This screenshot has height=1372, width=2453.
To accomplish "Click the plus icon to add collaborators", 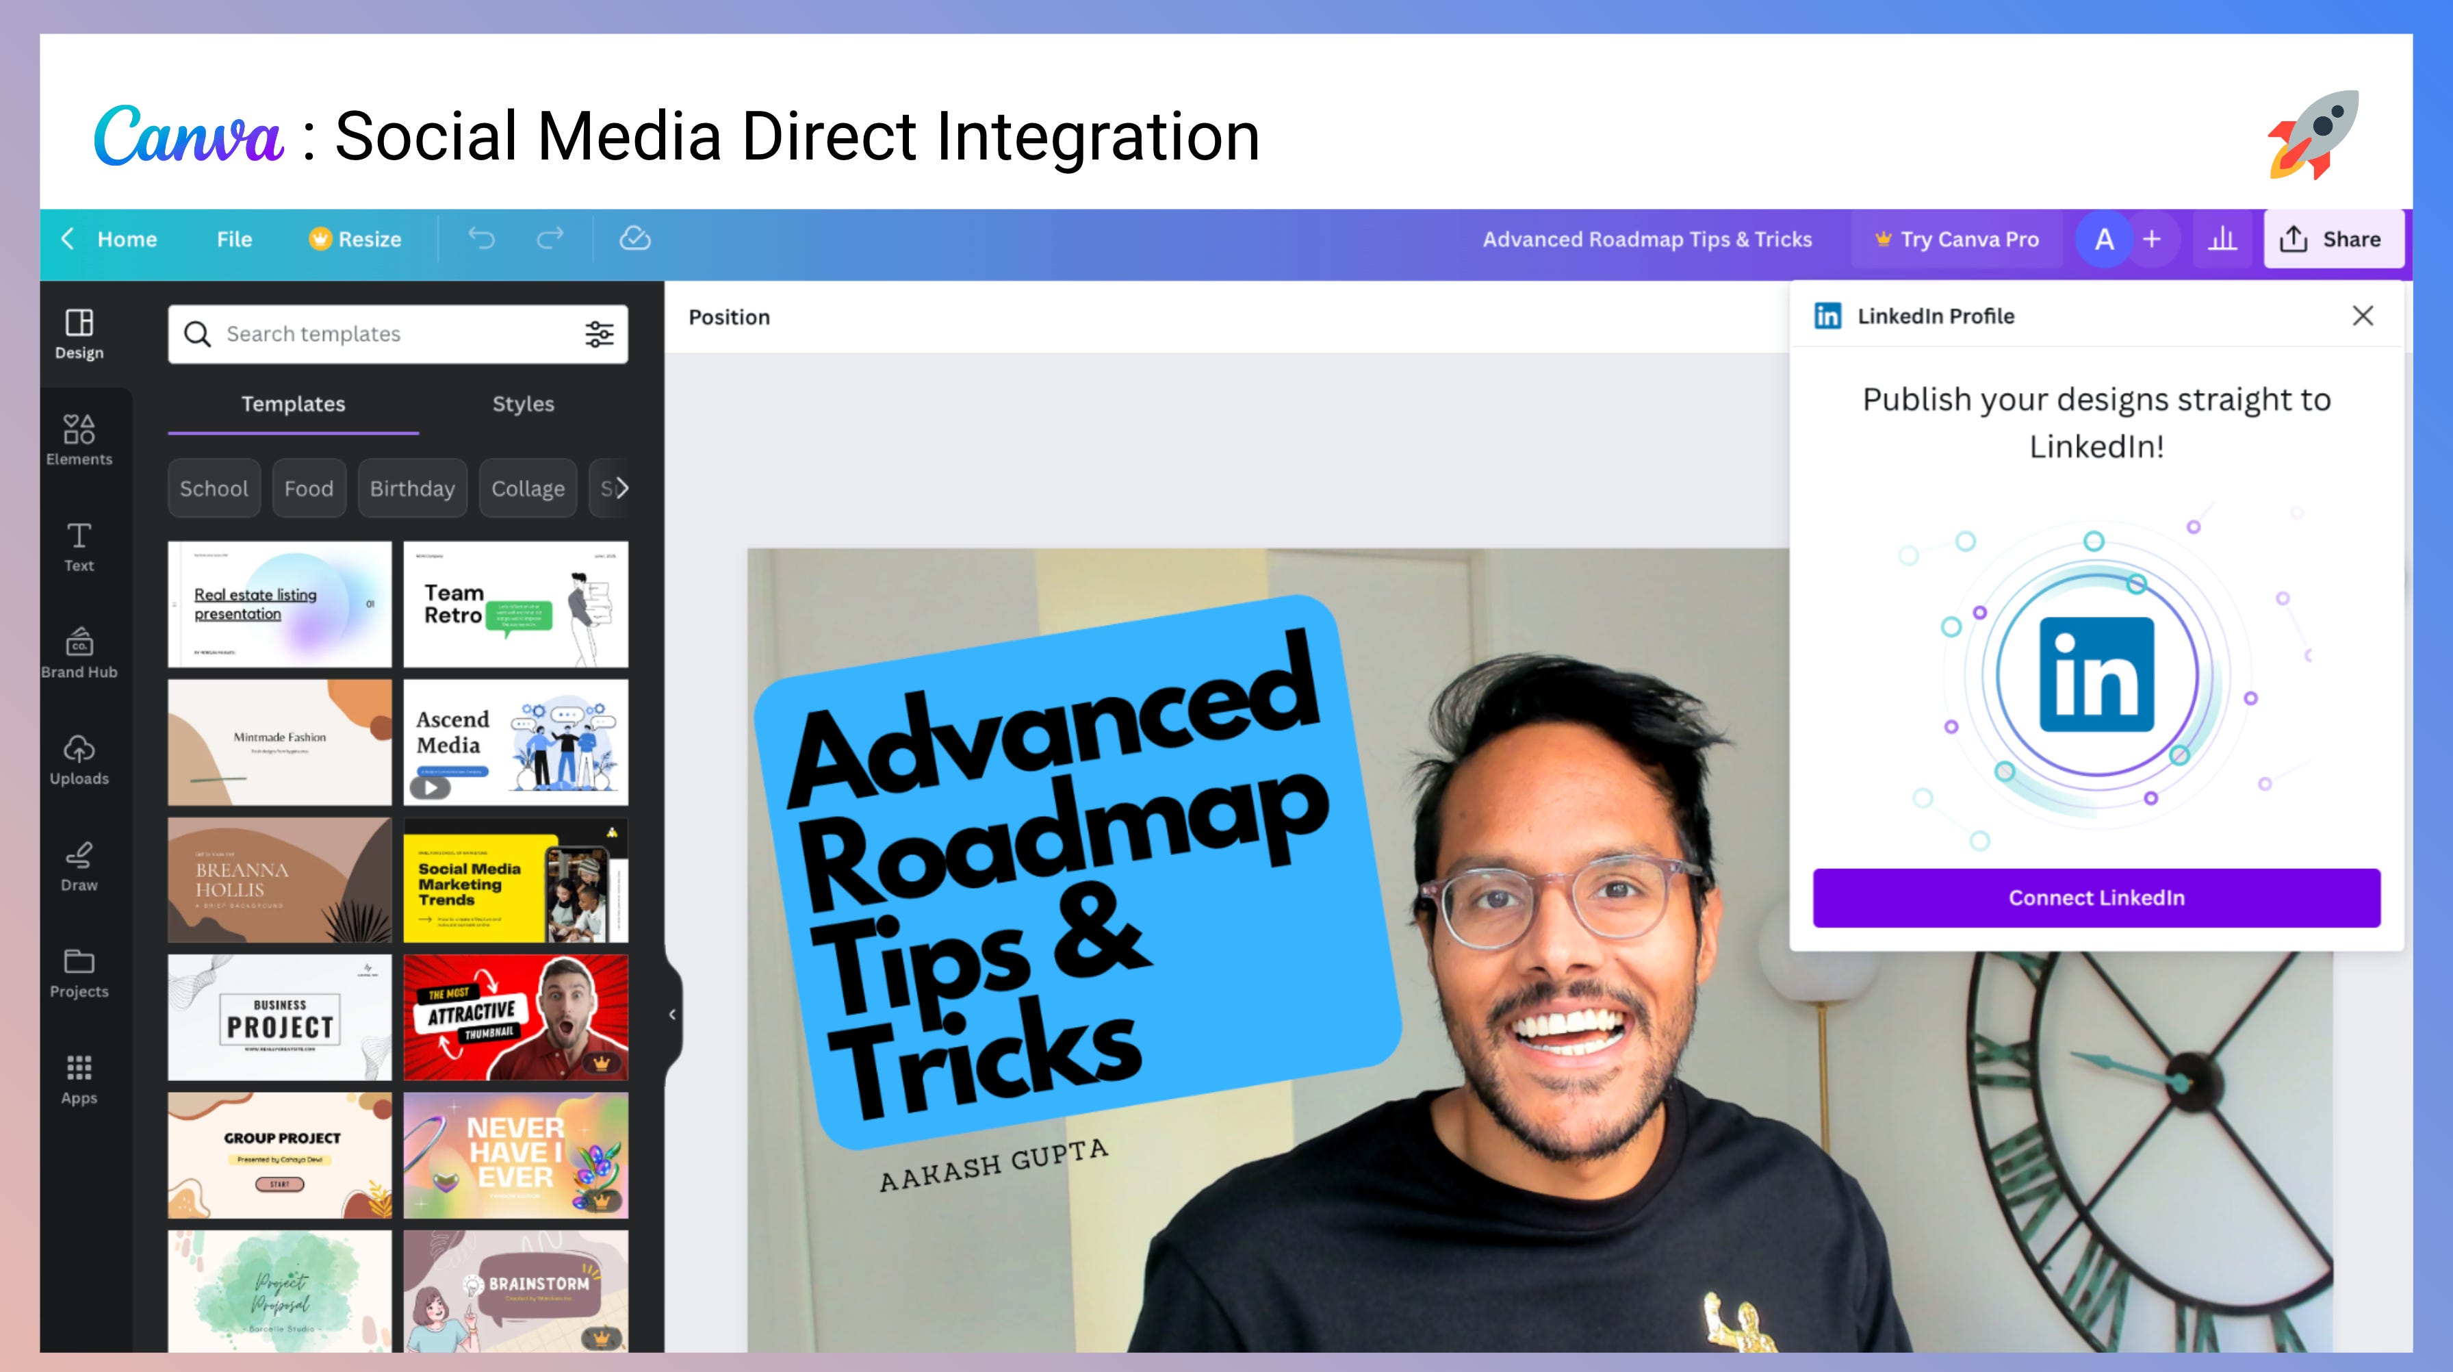I will pos(2152,239).
